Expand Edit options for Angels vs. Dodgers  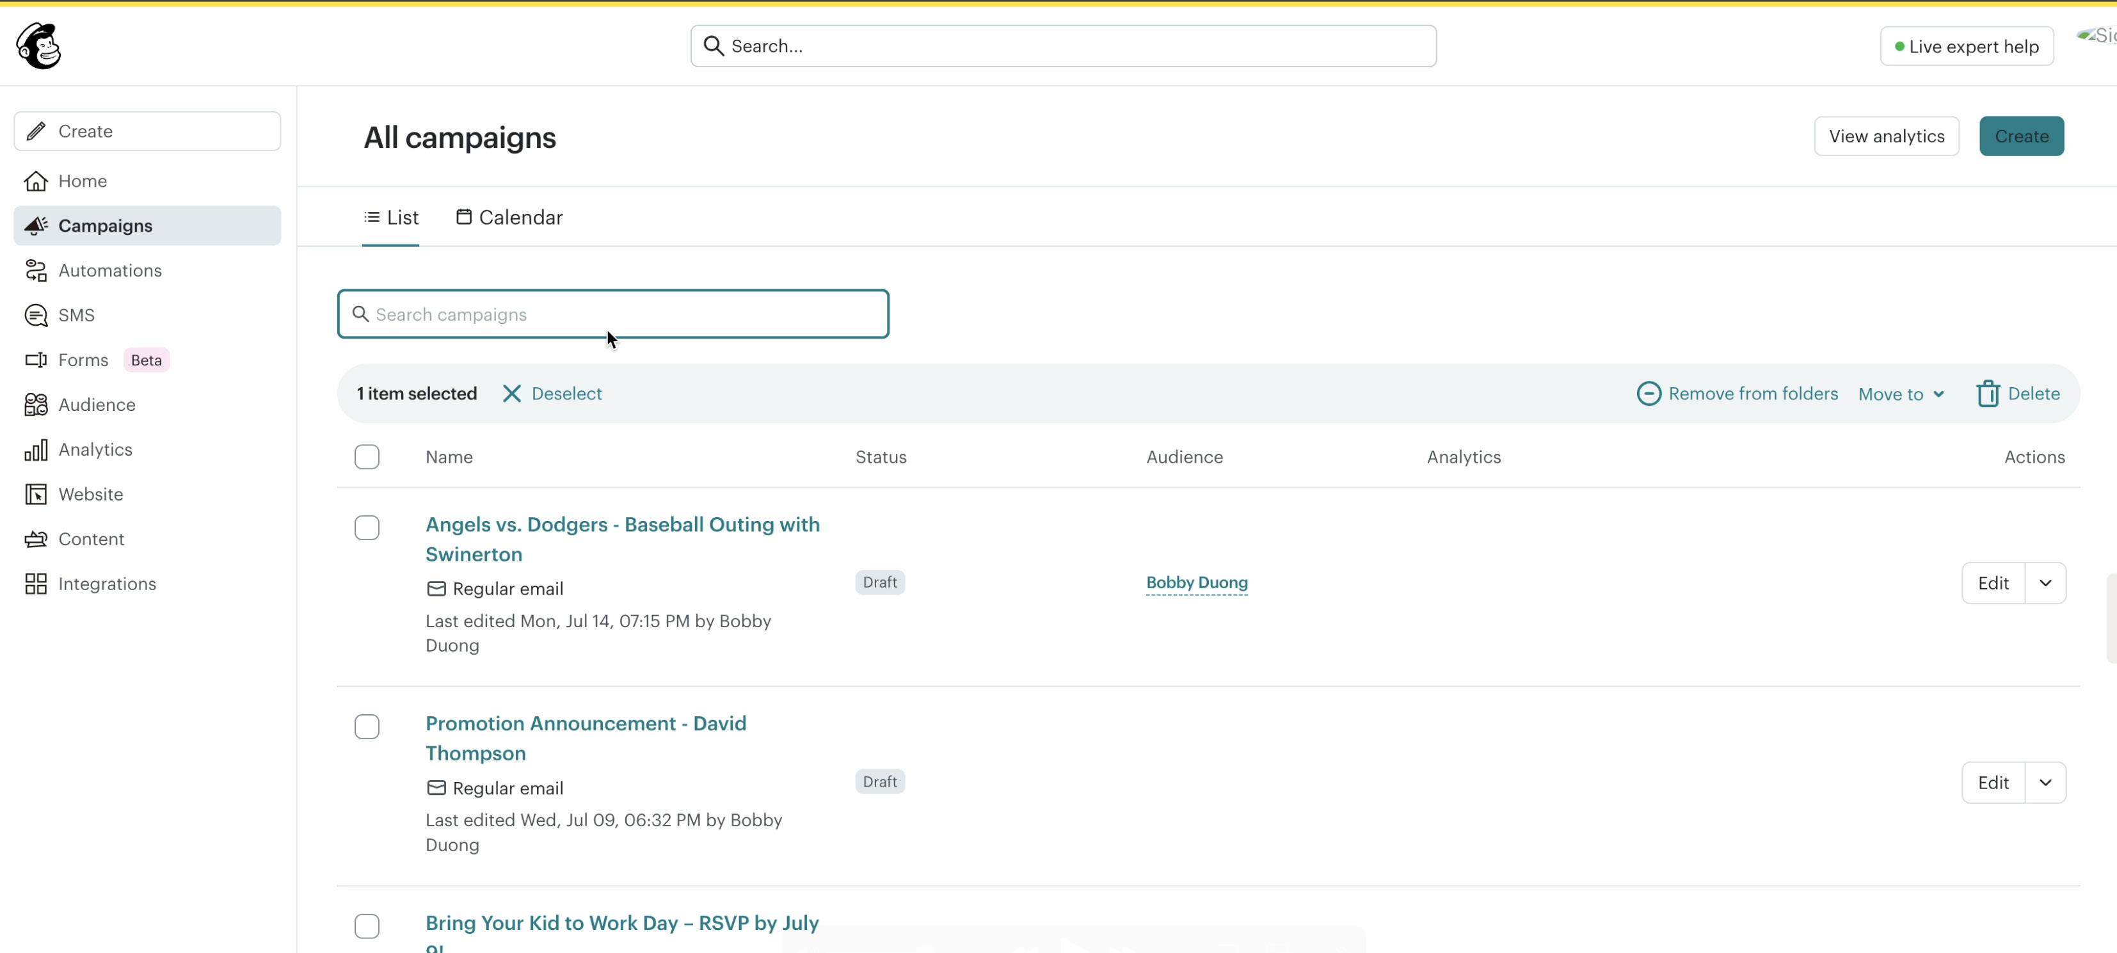pyautogui.click(x=2045, y=583)
